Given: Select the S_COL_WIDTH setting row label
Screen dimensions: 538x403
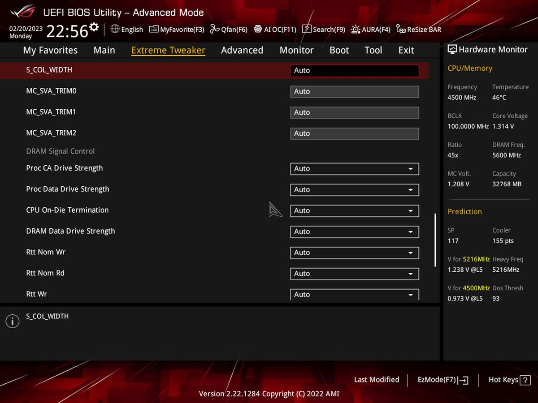Looking at the screenshot, I should point(49,70).
